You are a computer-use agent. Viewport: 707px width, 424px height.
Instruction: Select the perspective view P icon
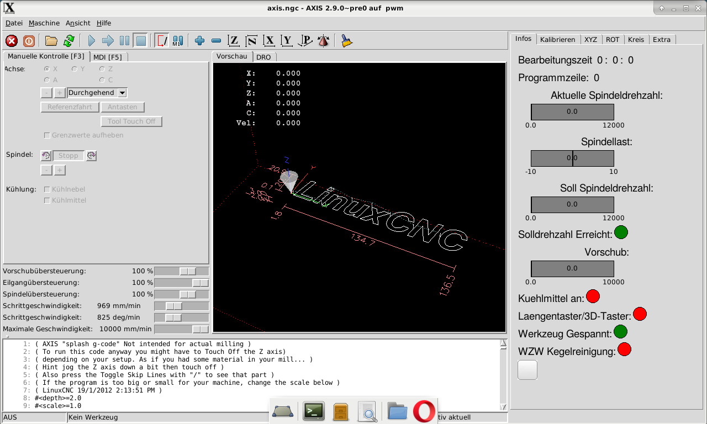point(305,41)
